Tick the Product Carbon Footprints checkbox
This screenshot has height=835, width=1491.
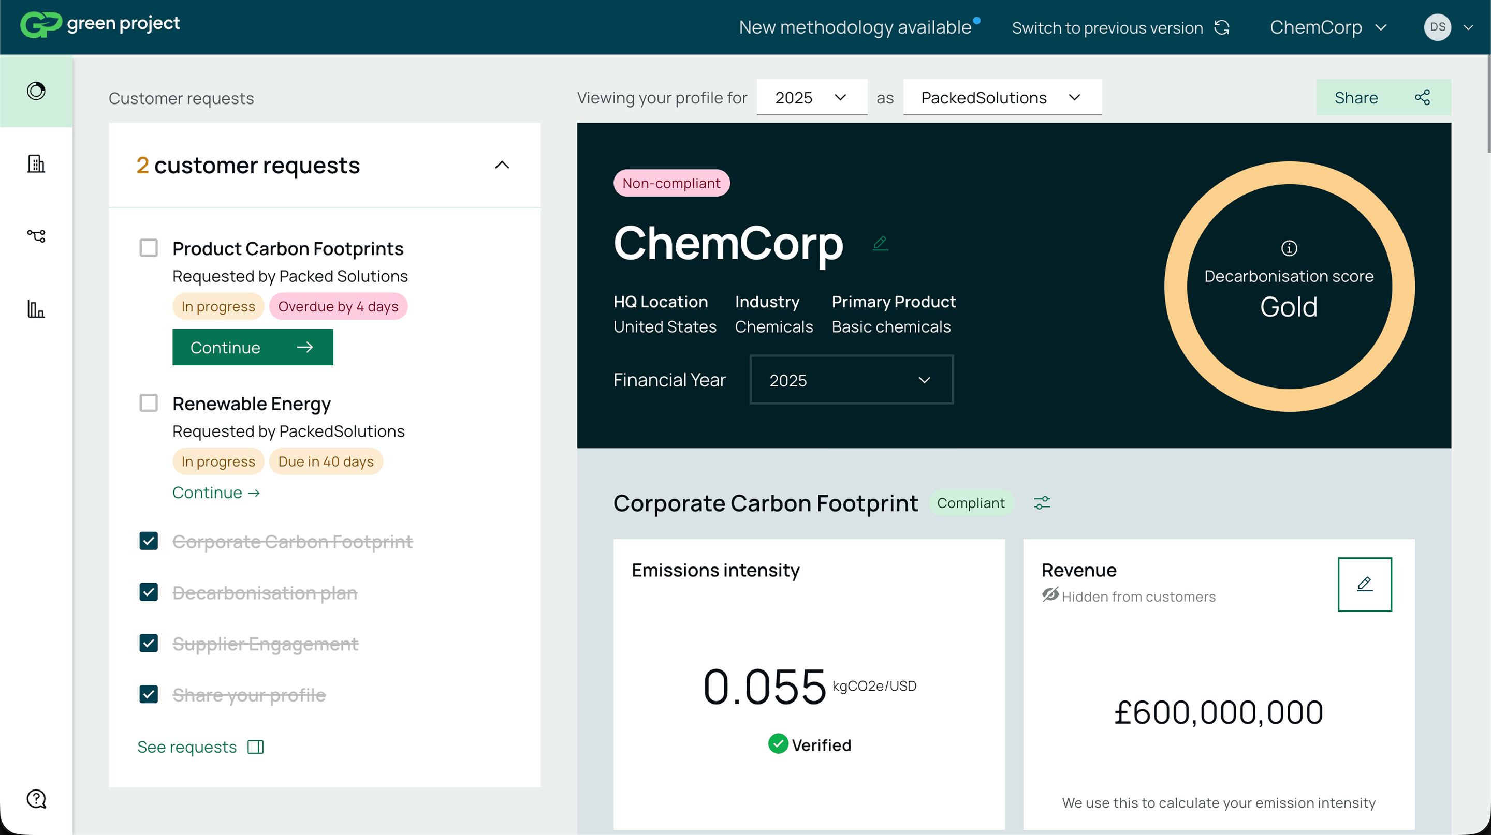pos(149,247)
